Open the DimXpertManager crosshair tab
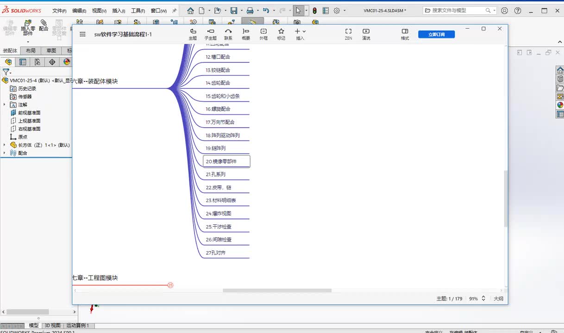The width and height of the screenshot is (564, 333). [52, 62]
